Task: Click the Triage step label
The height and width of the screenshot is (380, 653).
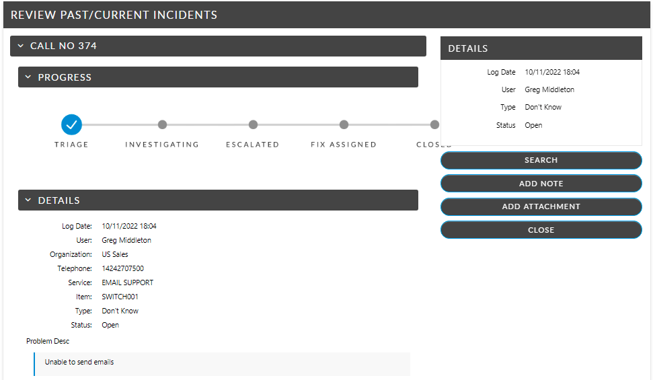Action: tap(71, 145)
